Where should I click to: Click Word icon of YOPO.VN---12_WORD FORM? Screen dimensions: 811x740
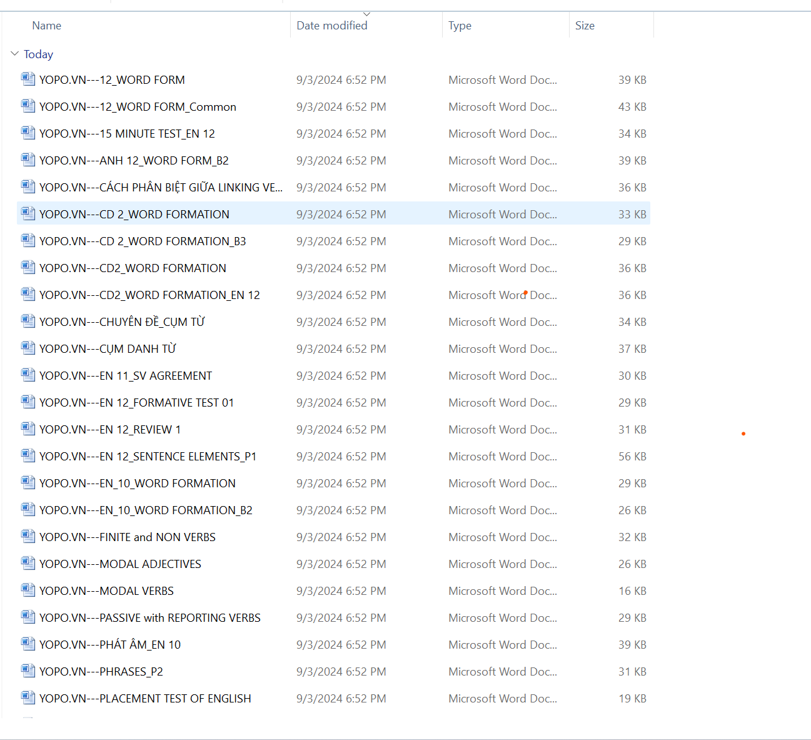click(28, 79)
